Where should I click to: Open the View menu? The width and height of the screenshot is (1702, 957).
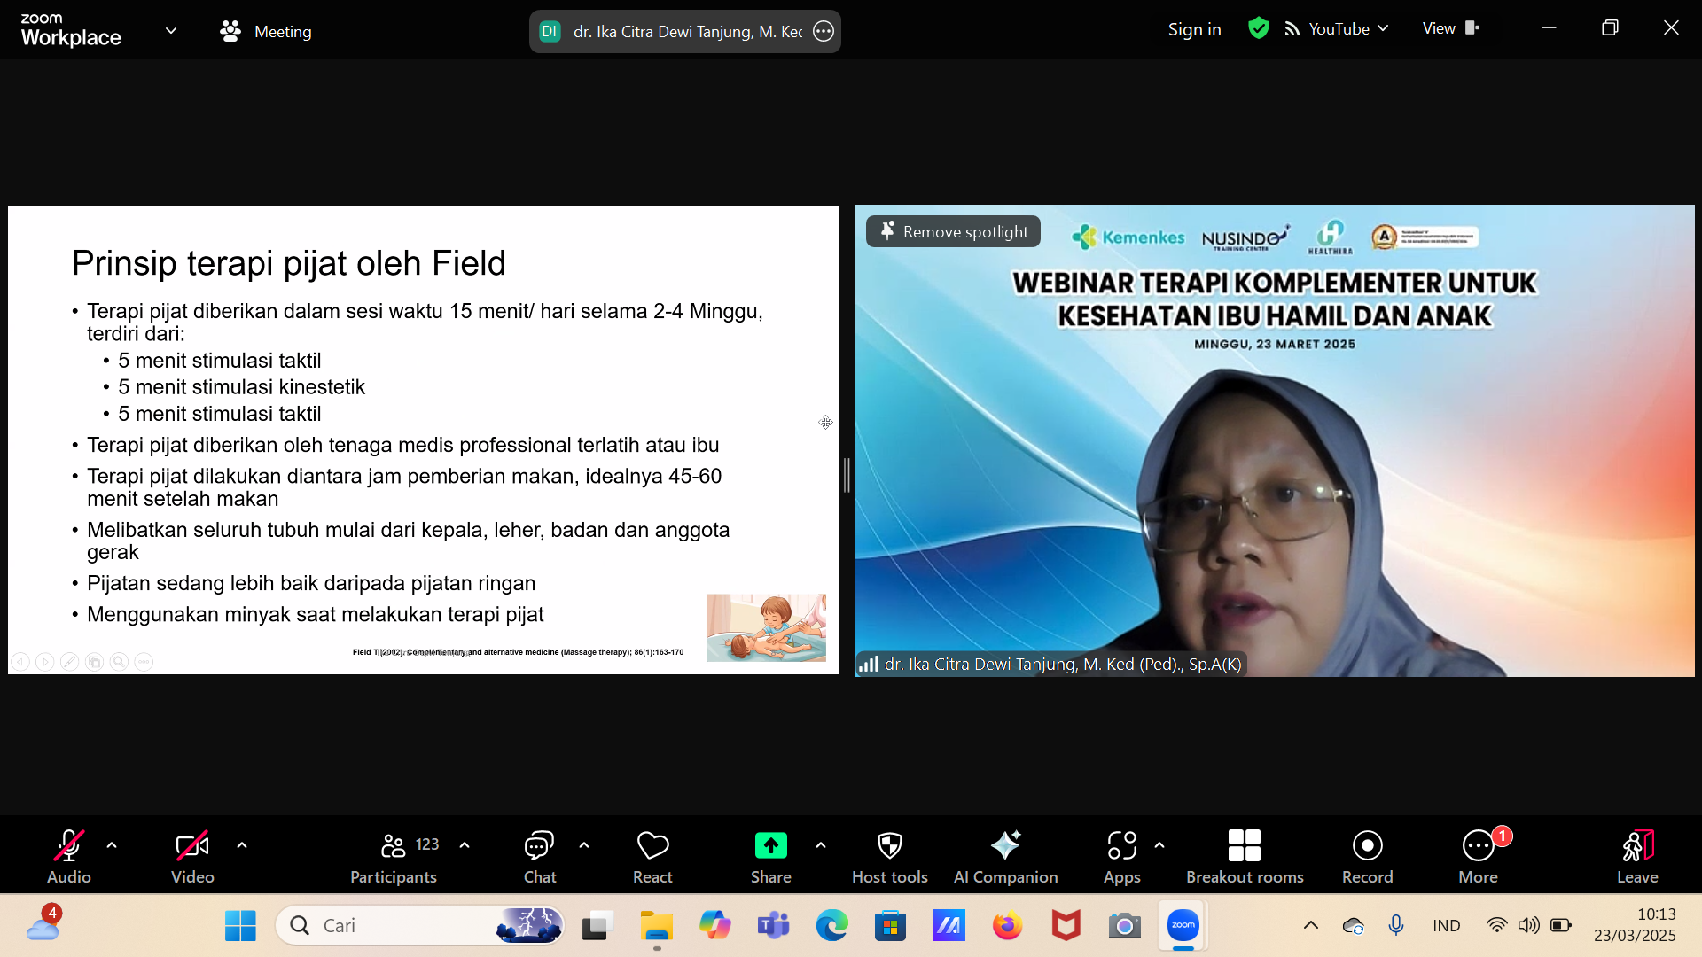pos(1450,28)
